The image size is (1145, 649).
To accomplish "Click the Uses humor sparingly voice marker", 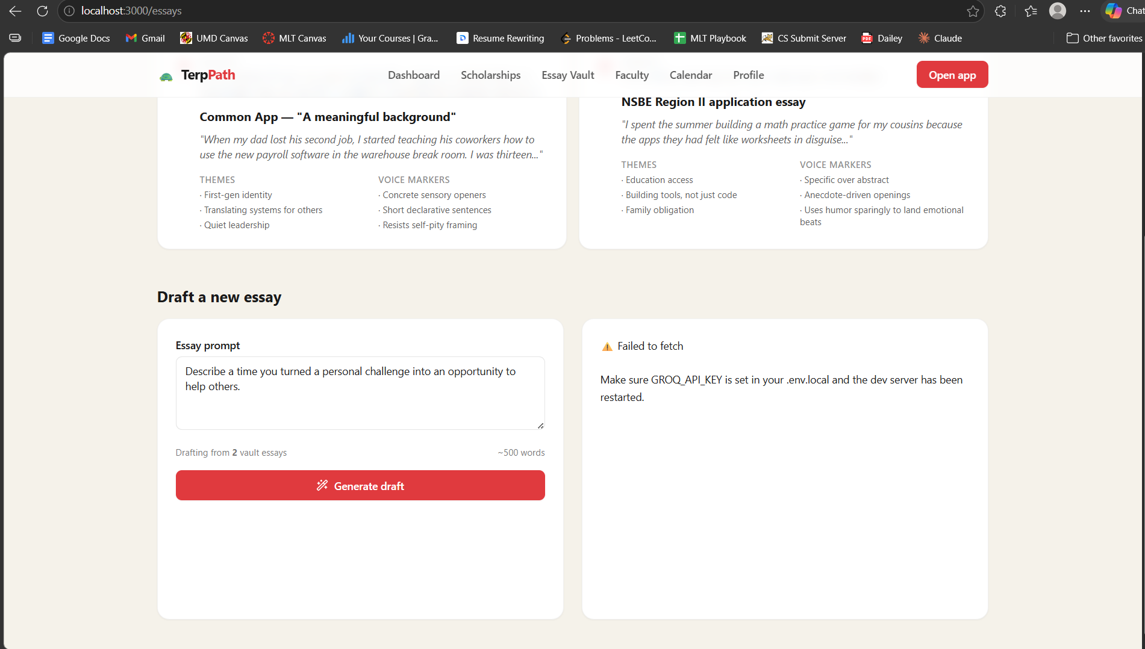I will click(882, 216).
